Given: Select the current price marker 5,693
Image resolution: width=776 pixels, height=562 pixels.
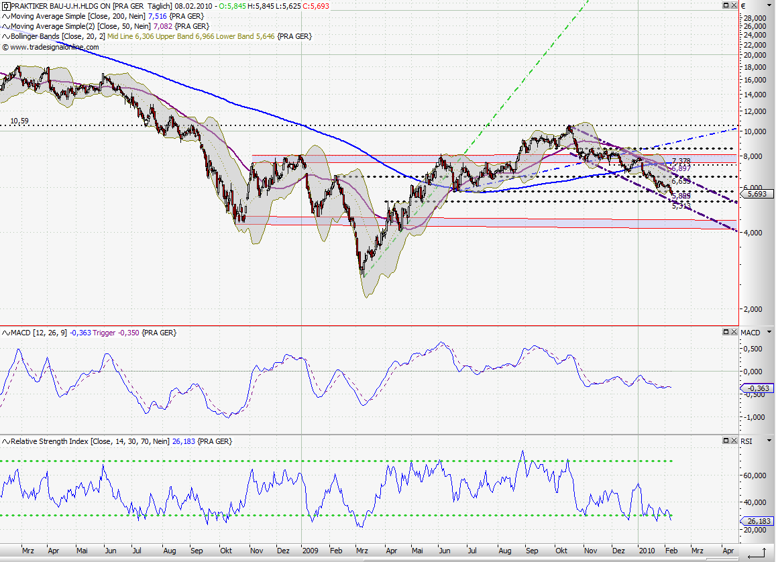Looking at the screenshot, I should [x=757, y=194].
